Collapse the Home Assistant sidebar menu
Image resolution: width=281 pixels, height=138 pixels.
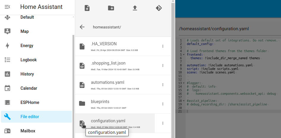click(8, 7)
